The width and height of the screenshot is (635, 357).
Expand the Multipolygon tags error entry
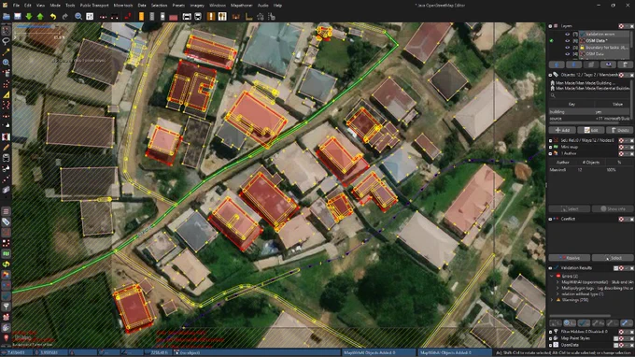[x=557, y=288]
